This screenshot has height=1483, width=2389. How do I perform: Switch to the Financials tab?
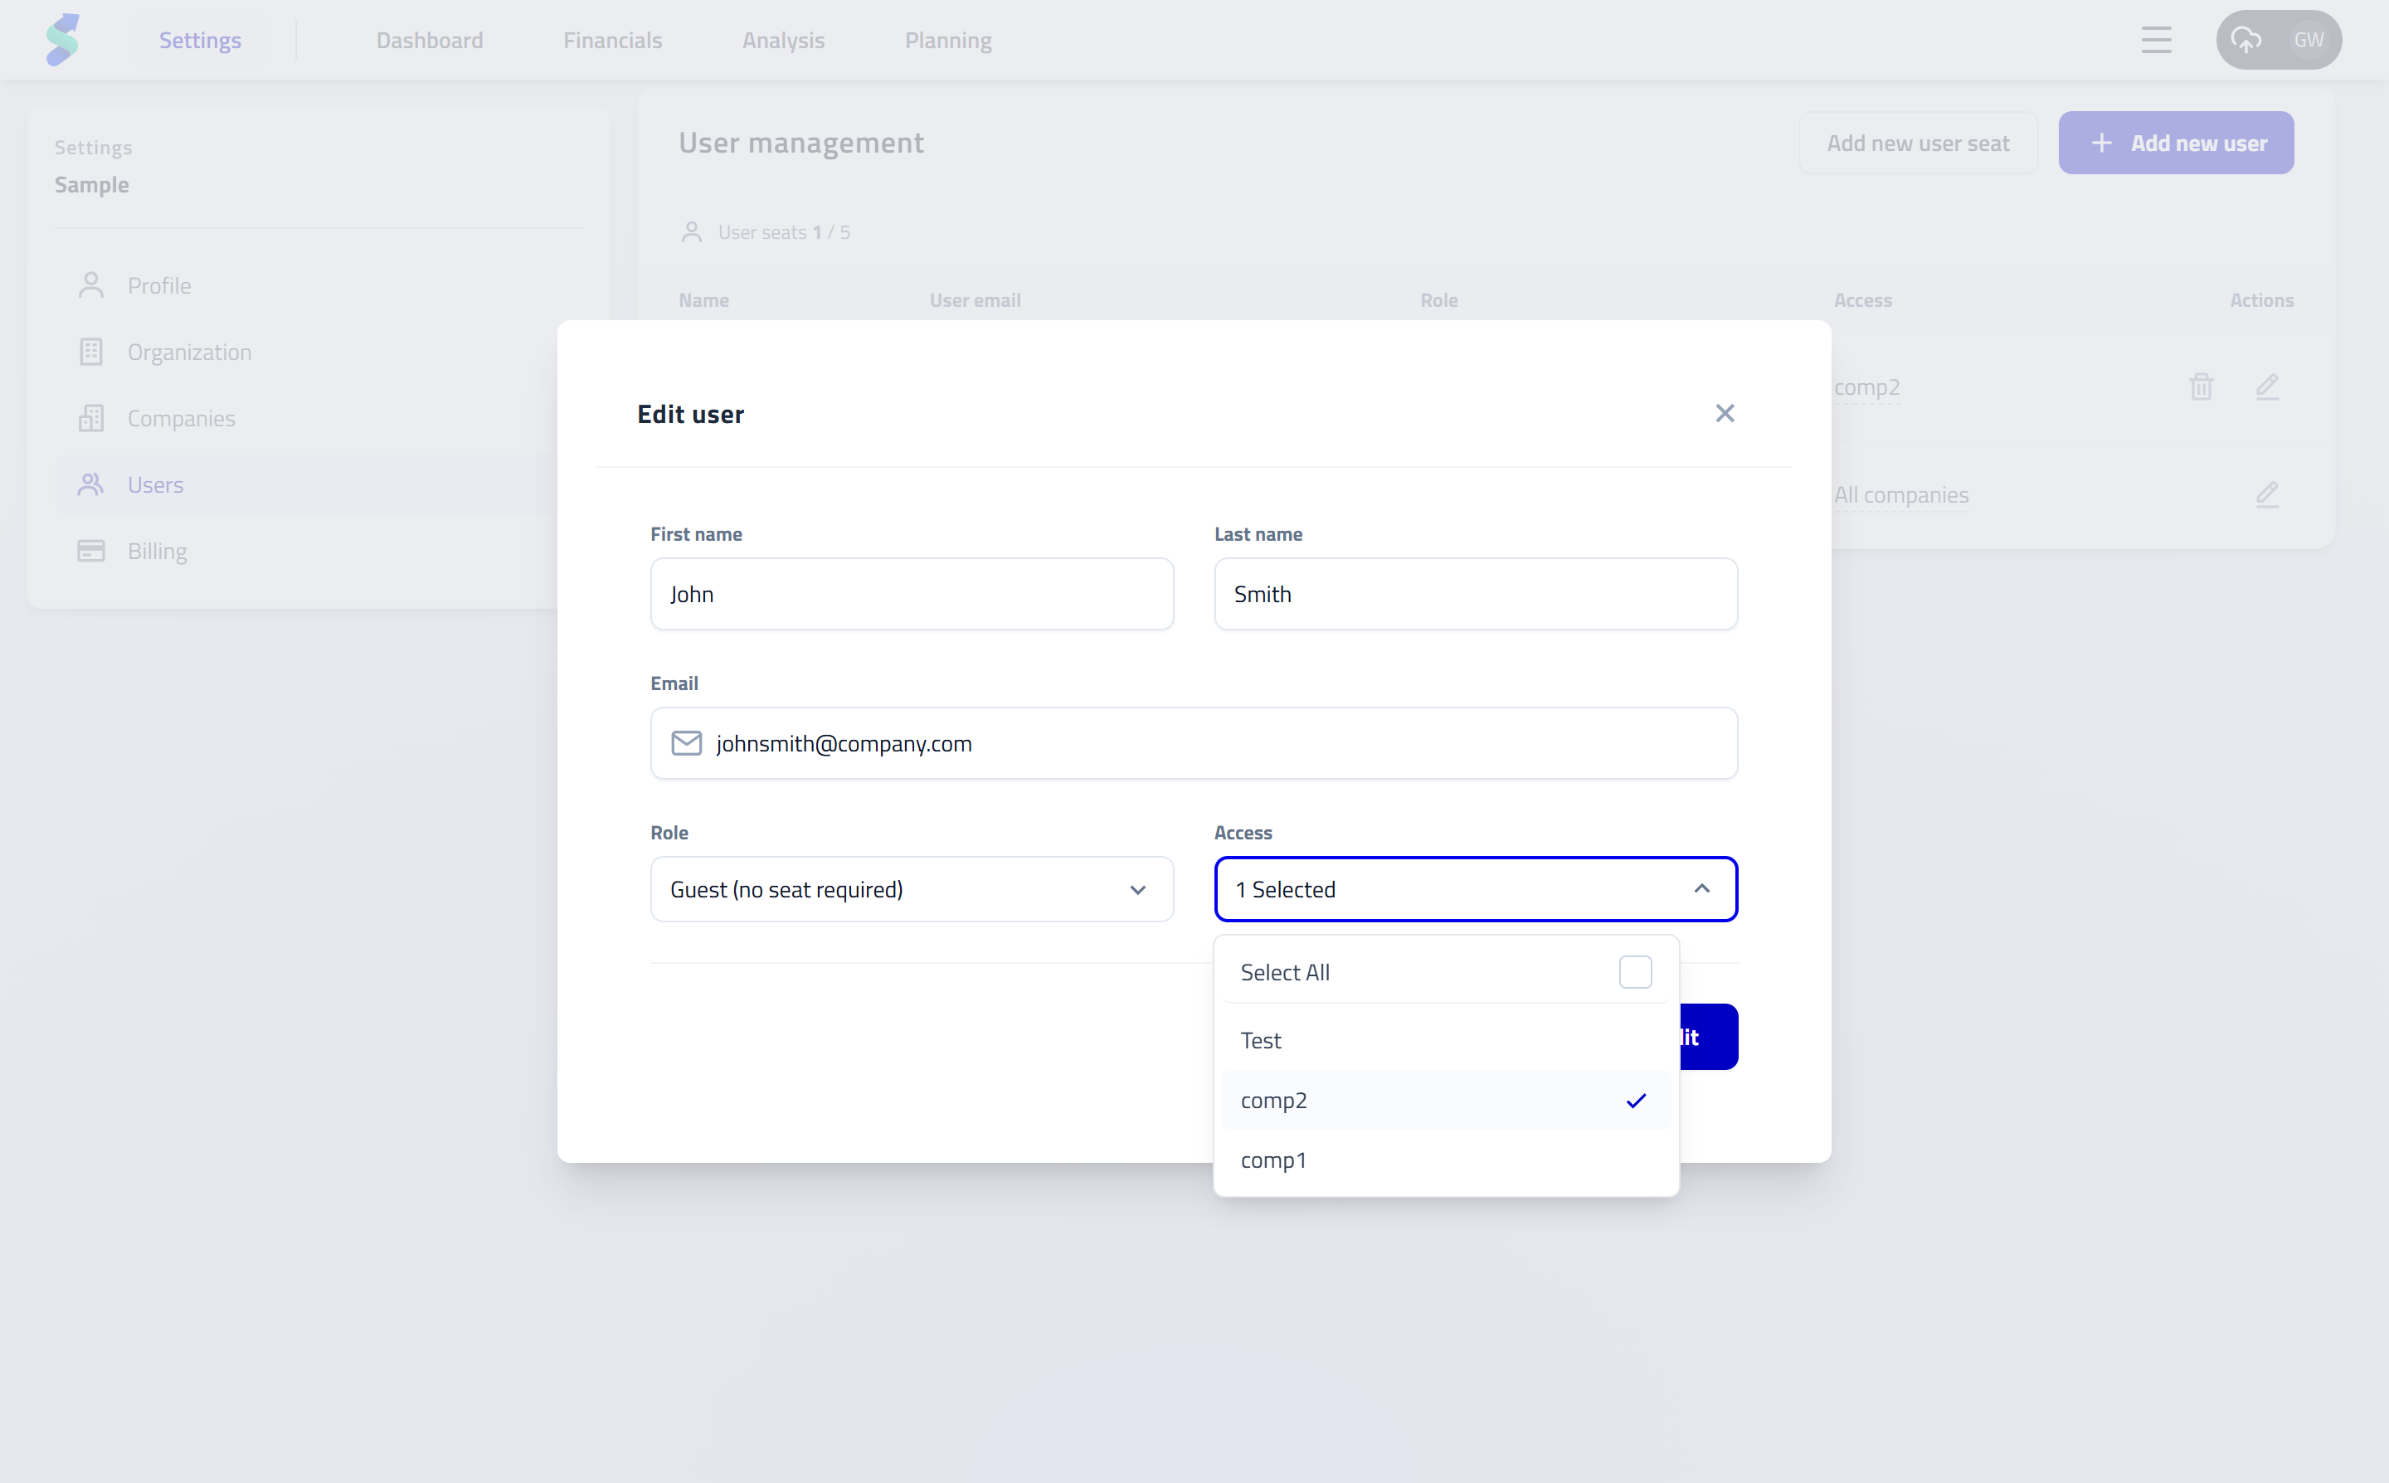613,40
